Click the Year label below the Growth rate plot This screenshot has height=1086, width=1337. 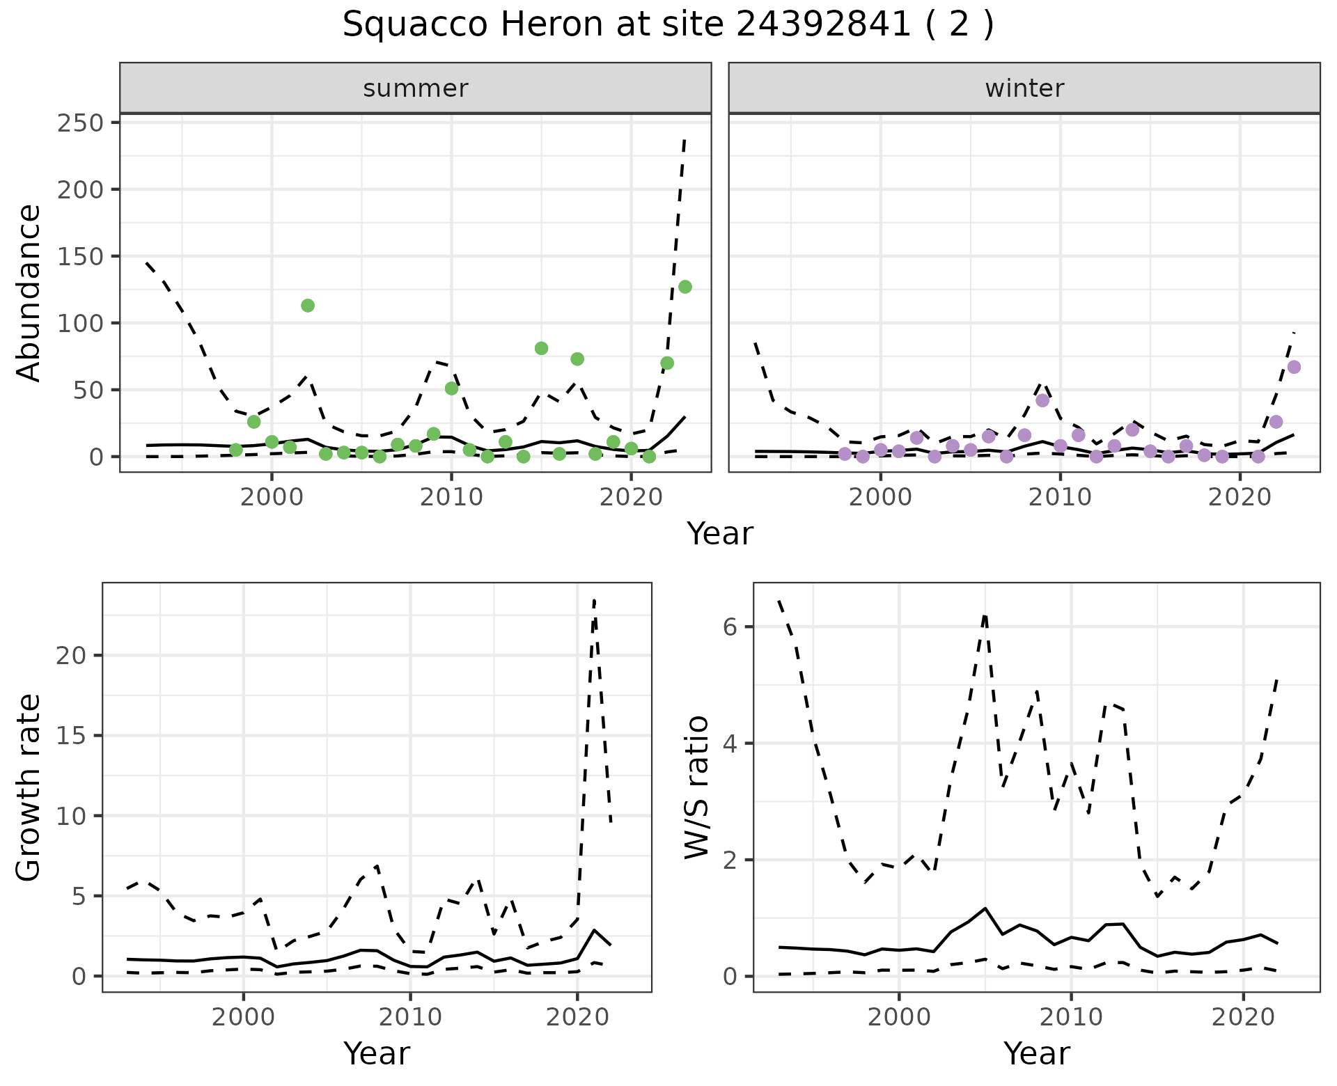pyautogui.click(x=377, y=1053)
